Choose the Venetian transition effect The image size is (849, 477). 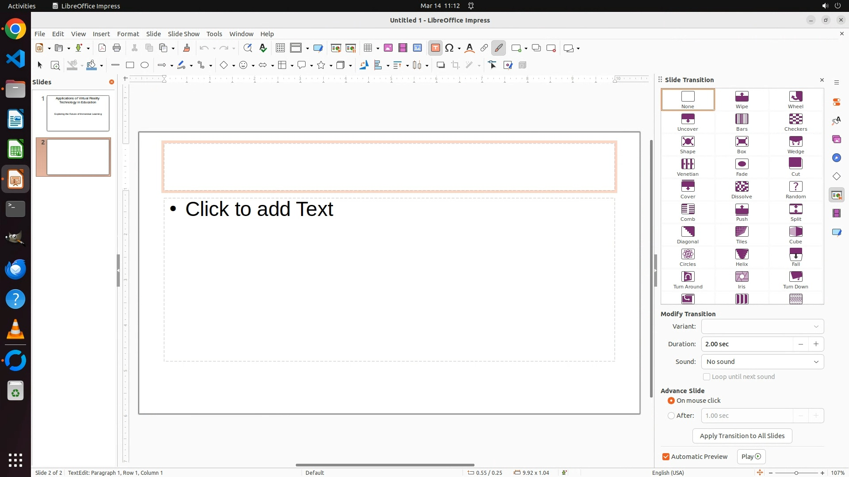(688, 167)
